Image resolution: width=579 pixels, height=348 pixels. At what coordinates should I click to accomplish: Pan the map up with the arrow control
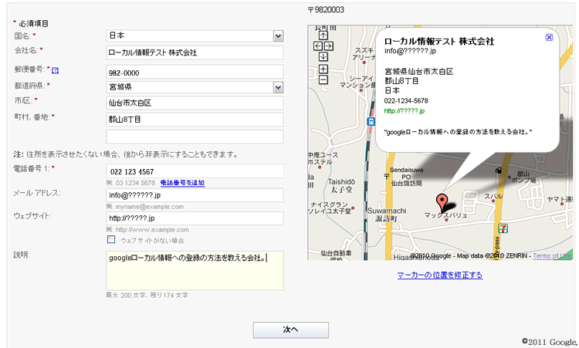323,35
